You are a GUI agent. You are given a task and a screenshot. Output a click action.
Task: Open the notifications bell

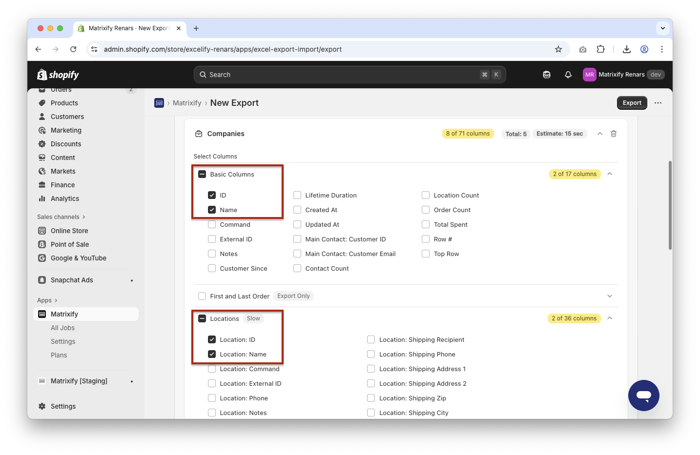pyautogui.click(x=568, y=75)
